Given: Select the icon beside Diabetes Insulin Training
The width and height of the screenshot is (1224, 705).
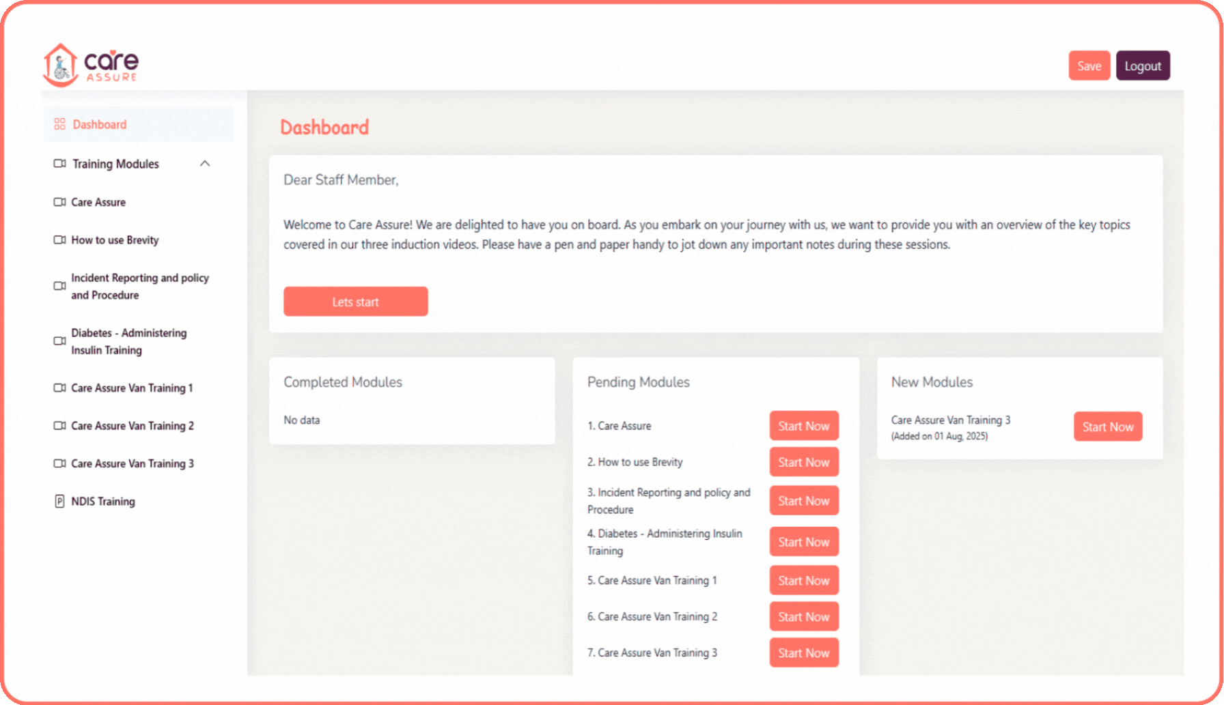Looking at the screenshot, I should tap(59, 341).
